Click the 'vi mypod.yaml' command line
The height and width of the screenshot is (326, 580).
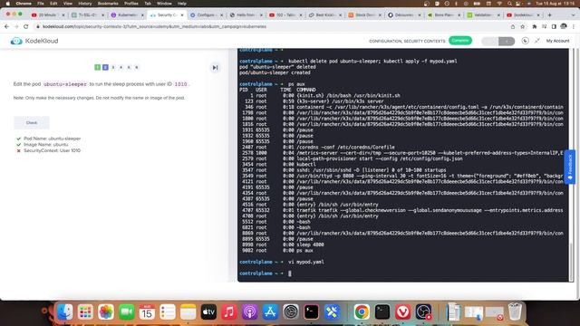[x=306, y=262]
